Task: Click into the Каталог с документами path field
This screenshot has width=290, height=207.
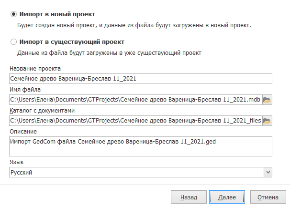Action: click(136, 121)
